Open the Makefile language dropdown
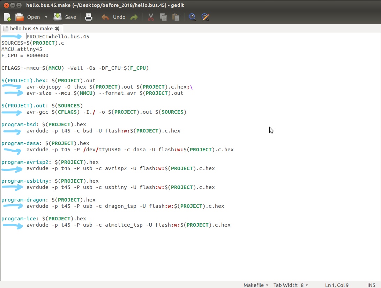The image size is (381, 288). [x=256, y=285]
